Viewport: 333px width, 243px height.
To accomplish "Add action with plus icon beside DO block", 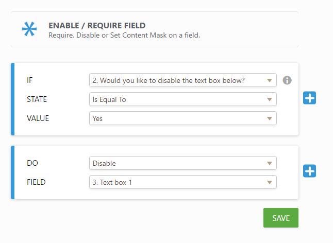I will tap(309, 171).
